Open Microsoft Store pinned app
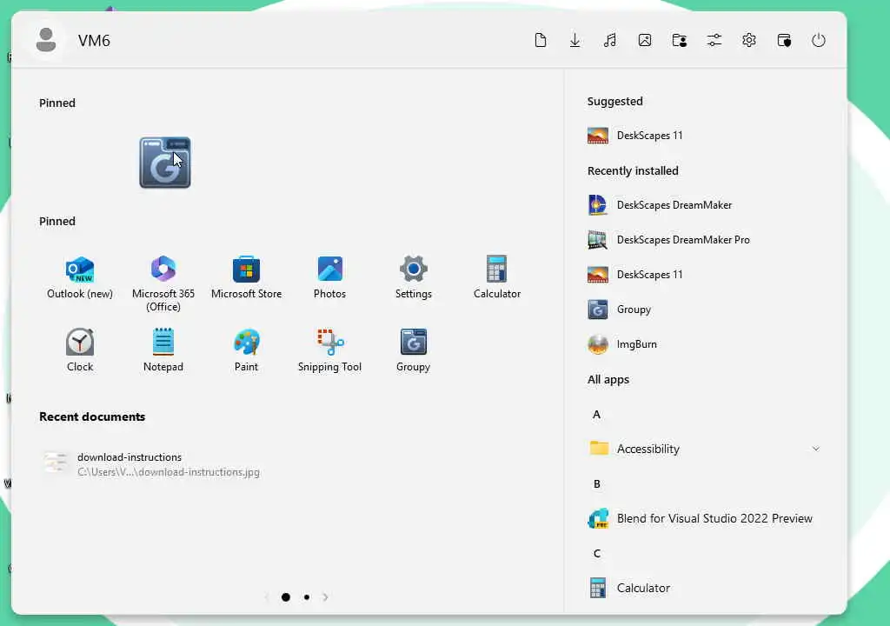Screen dimensions: 890x626 tap(246, 277)
